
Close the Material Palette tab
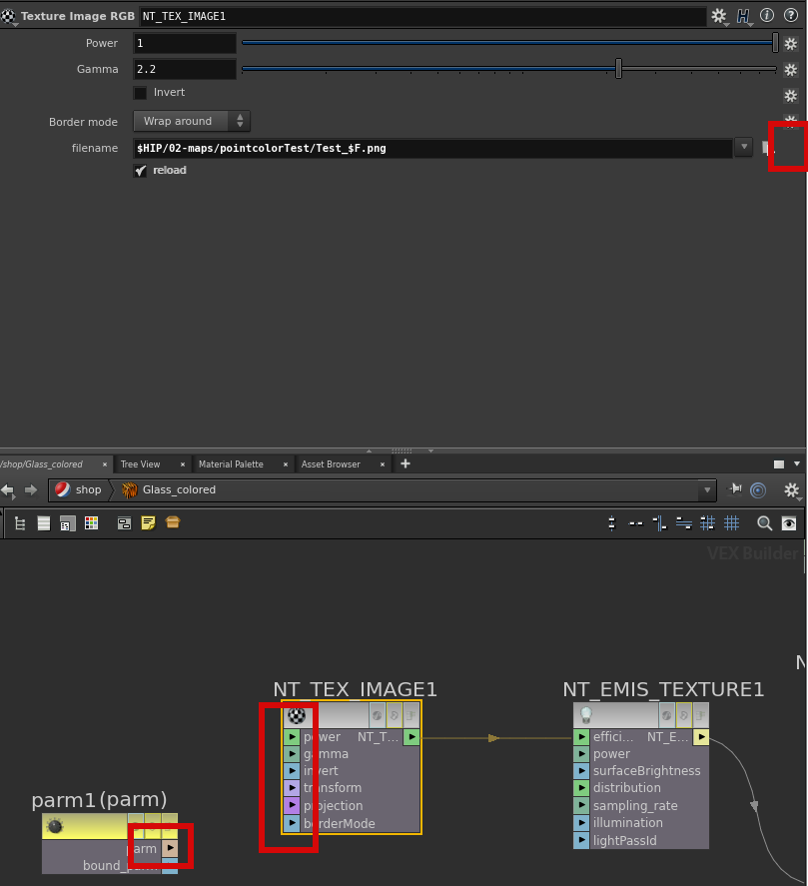(286, 464)
